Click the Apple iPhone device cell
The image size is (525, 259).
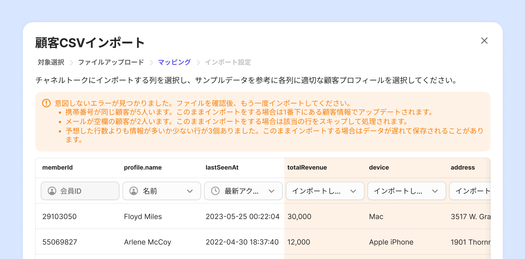coord(391,242)
